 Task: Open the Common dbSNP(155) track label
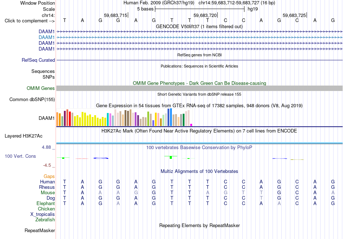click(32, 100)
